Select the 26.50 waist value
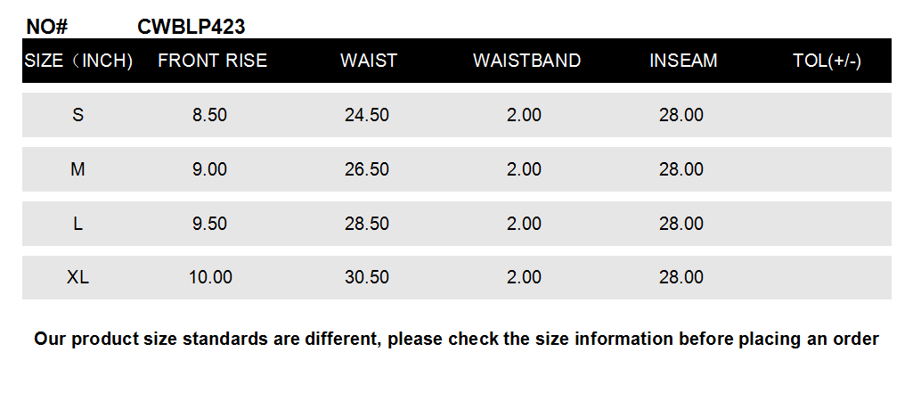 [x=367, y=169]
